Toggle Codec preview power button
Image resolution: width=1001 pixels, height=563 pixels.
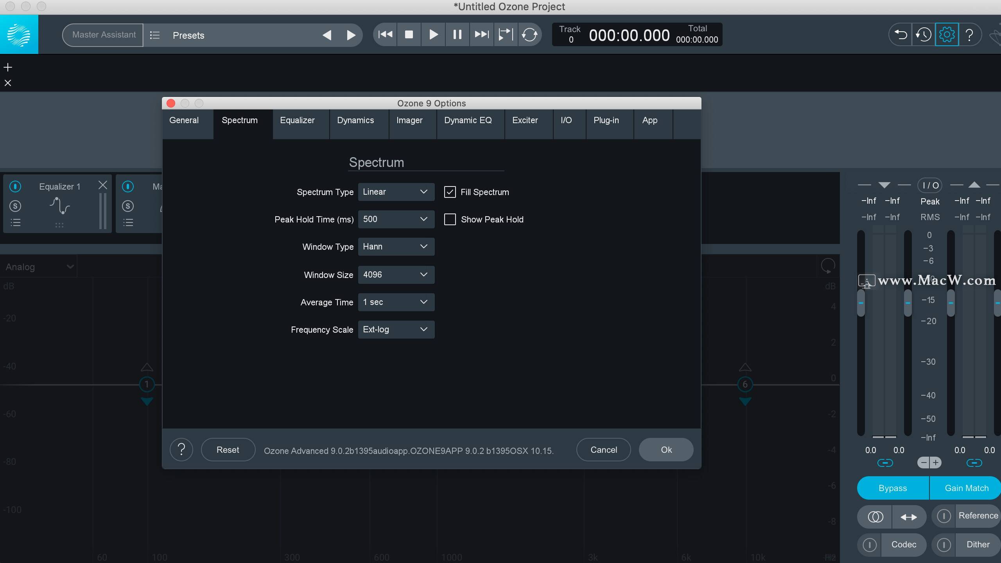click(x=870, y=545)
